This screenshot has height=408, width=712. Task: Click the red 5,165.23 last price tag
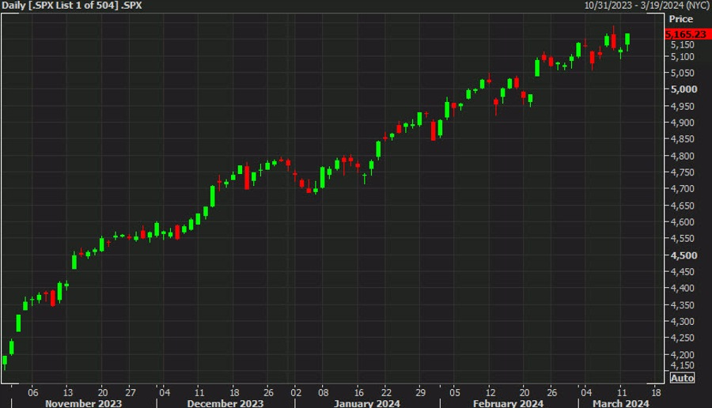[687, 34]
